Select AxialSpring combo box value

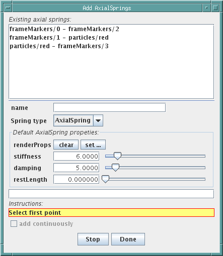(73, 120)
